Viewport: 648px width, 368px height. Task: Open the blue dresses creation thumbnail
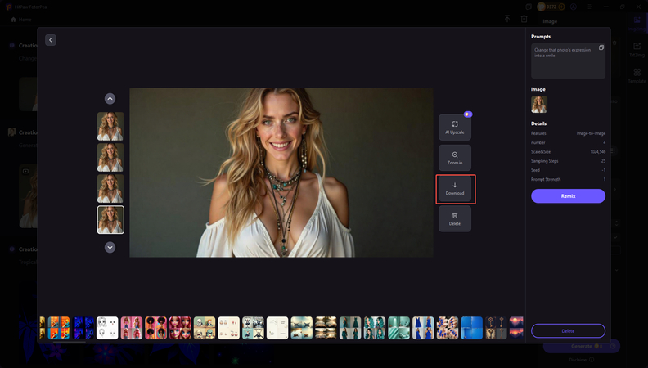click(x=423, y=328)
